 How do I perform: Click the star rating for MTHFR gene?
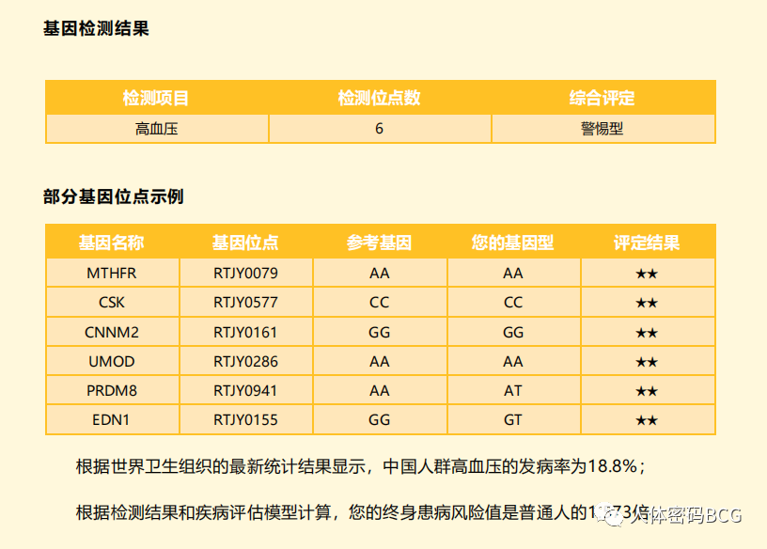pyautogui.click(x=649, y=272)
